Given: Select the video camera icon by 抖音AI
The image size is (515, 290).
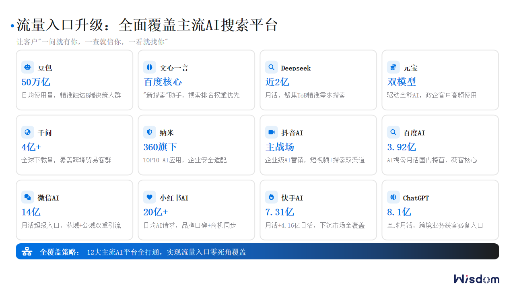Looking at the screenshot, I should click(272, 132).
